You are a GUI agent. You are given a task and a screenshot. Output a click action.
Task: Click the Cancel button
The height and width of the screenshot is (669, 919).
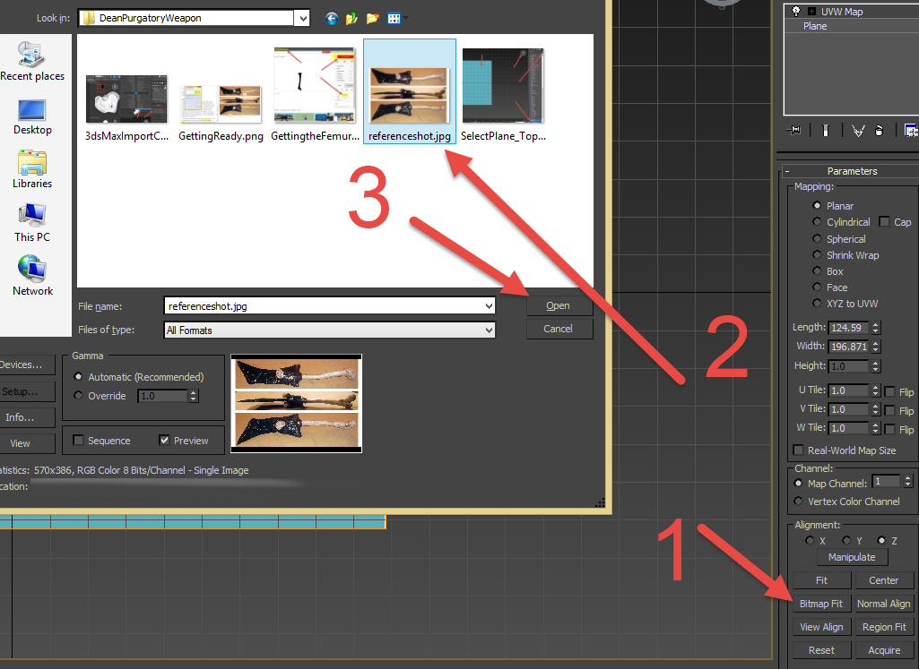[x=559, y=329]
